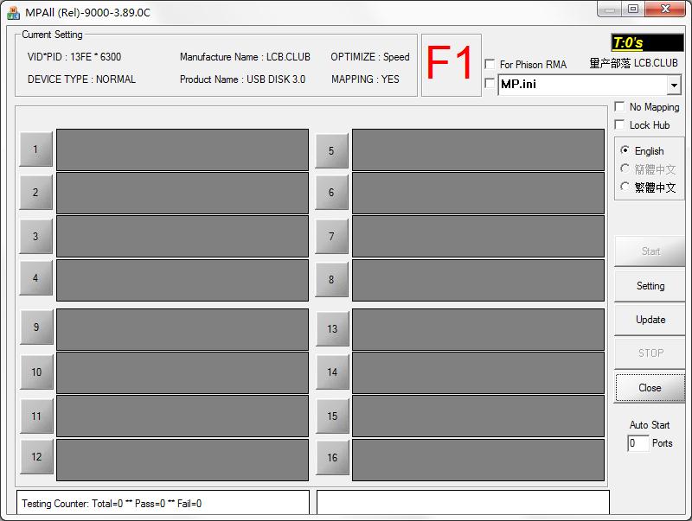Click the status panel for port 16
This screenshot has width=692, height=521.
pyautogui.click(x=478, y=460)
